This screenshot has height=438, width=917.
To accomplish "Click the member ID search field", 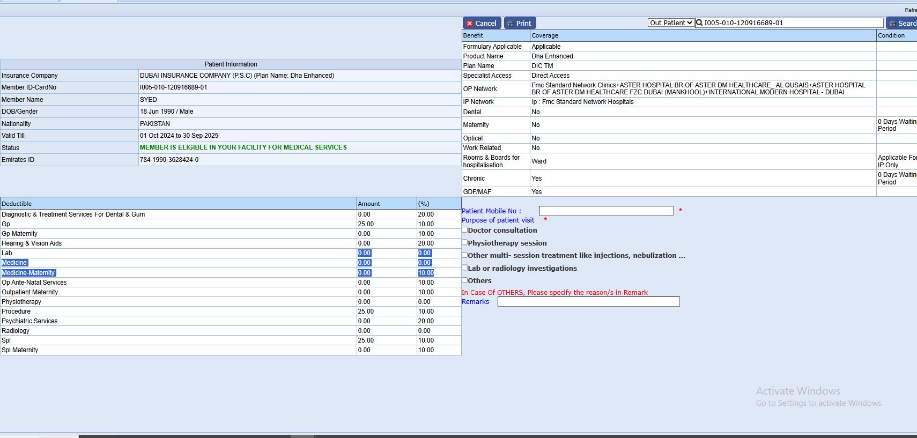I will click(792, 23).
